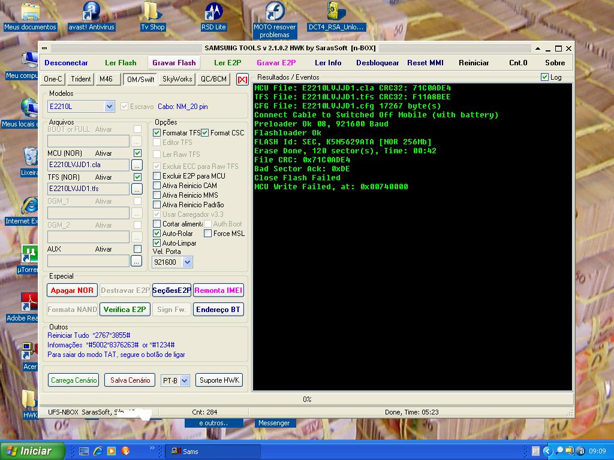Open Internet Explorer from the quick launch

[98, 451]
